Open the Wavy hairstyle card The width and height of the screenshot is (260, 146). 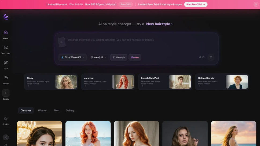click(x=51, y=82)
